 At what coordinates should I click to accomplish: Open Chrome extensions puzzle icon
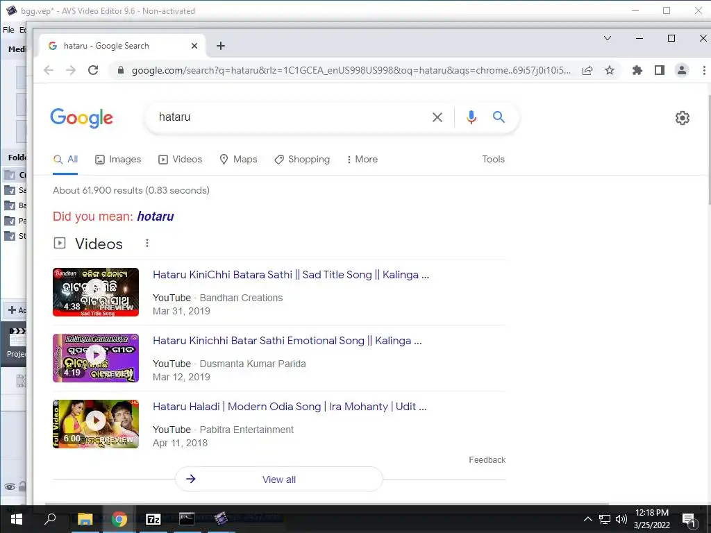click(x=637, y=70)
